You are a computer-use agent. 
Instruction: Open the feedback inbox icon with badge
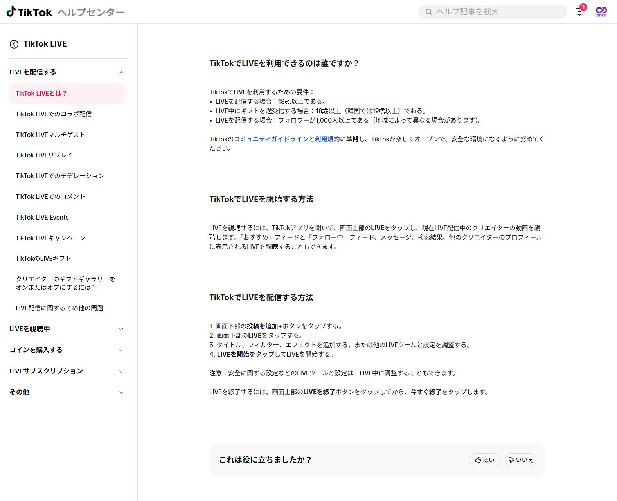579,11
